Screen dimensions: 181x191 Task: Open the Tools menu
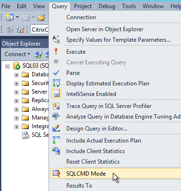pos(129,6)
